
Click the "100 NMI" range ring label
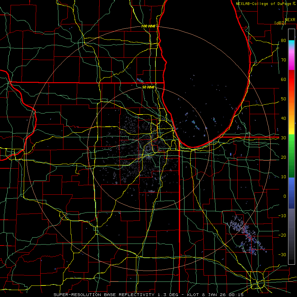click(148, 26)
